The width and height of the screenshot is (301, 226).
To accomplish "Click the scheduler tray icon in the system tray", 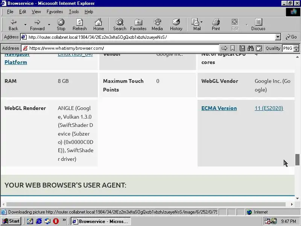I will (x=267, y=221).
